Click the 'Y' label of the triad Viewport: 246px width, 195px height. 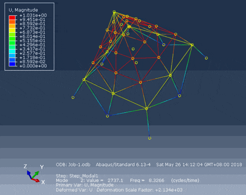pos(42,167)
